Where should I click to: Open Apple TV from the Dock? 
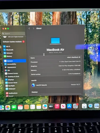51,106
